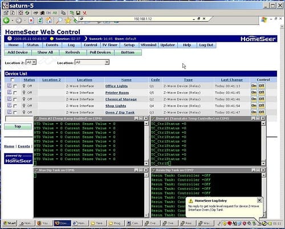Viewport: 285px width, 229px height.
Task: Check the Shop Lights row checkbox
Action: [x=15, y=106]
